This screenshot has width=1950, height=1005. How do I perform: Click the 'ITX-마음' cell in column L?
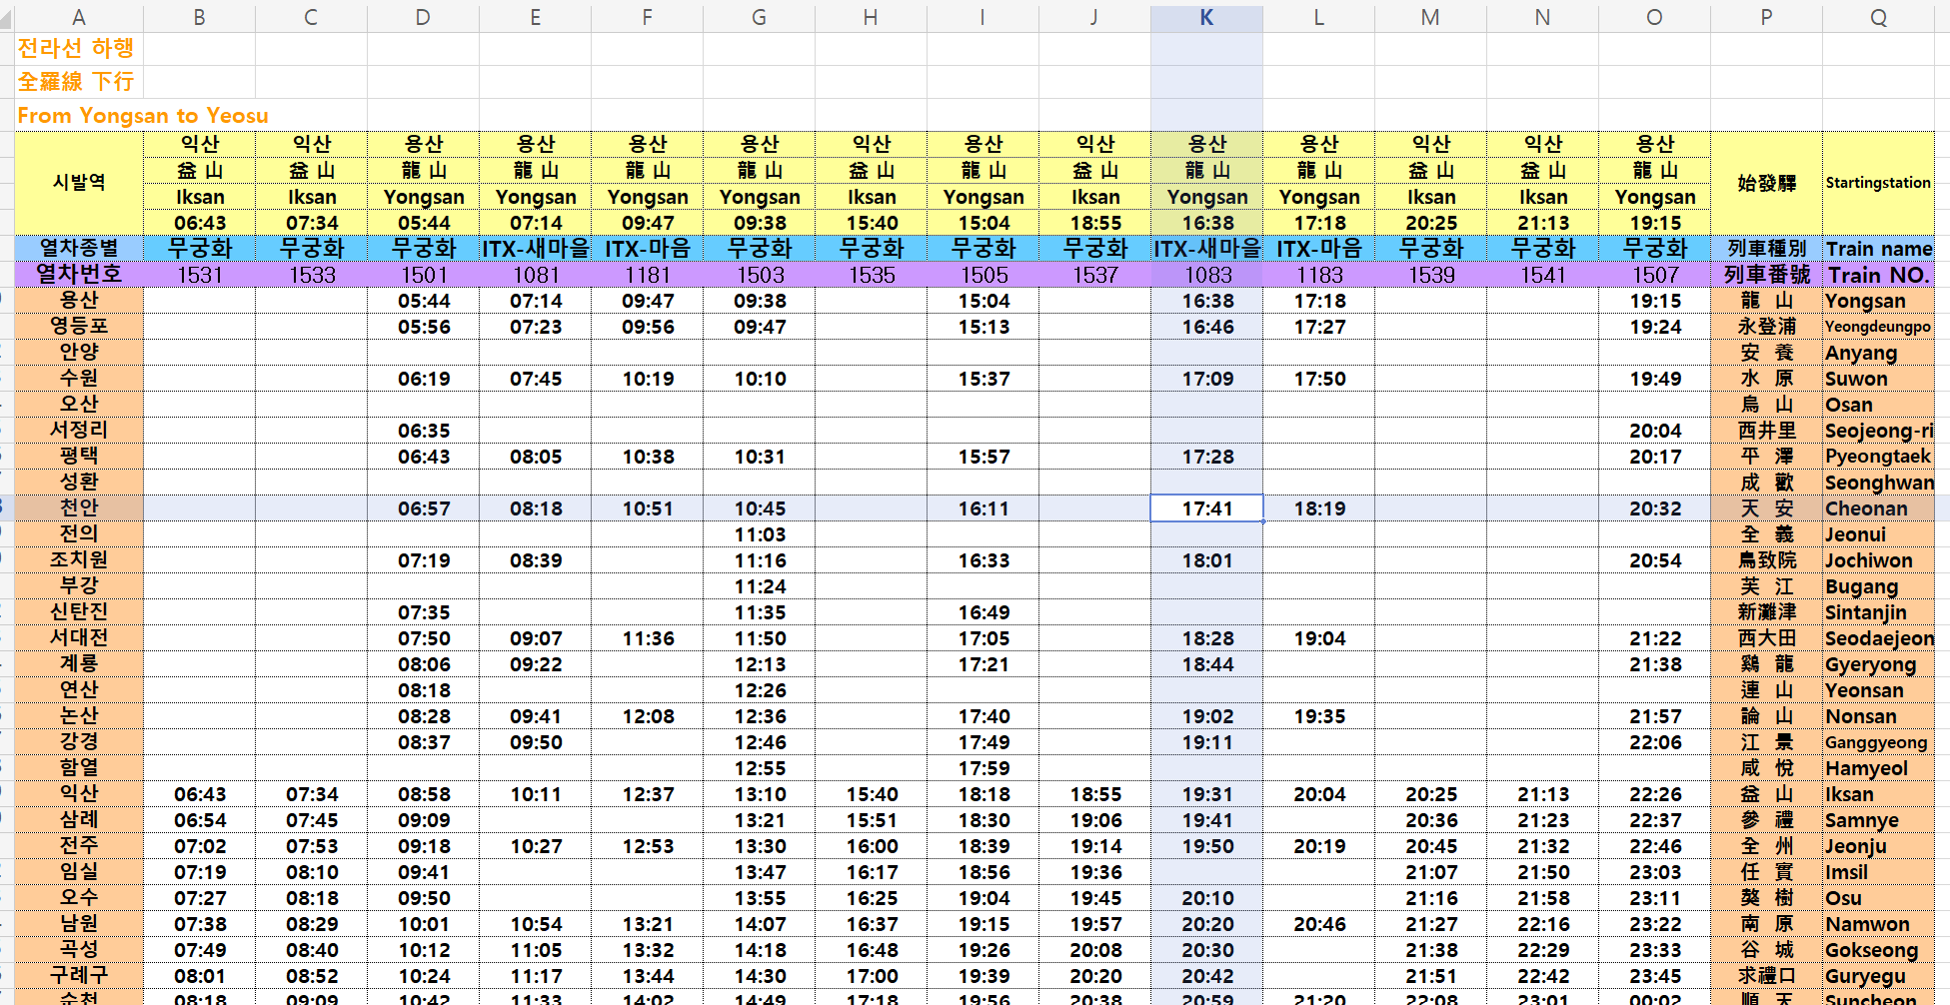(x=1319, y=249)
